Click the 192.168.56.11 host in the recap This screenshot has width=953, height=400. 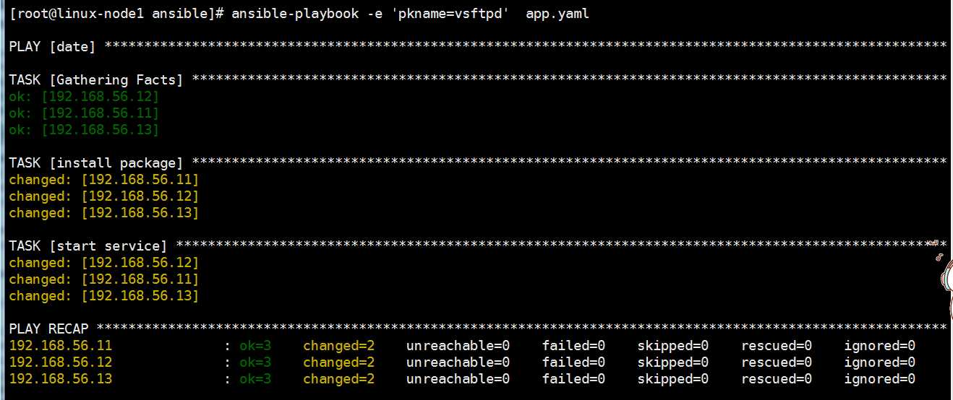(61, 346)
